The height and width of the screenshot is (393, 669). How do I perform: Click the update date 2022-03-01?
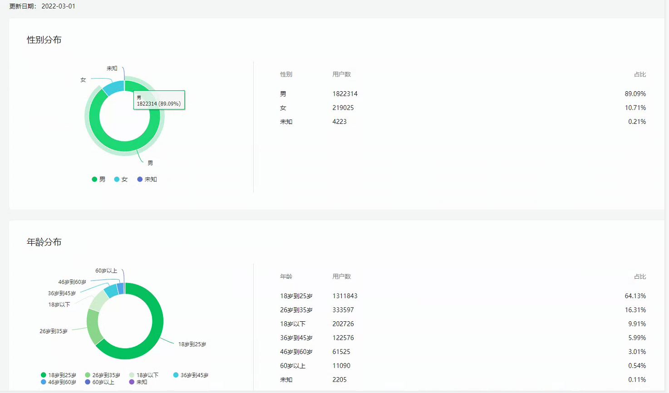pyautogui.click(x=58, y=6)
